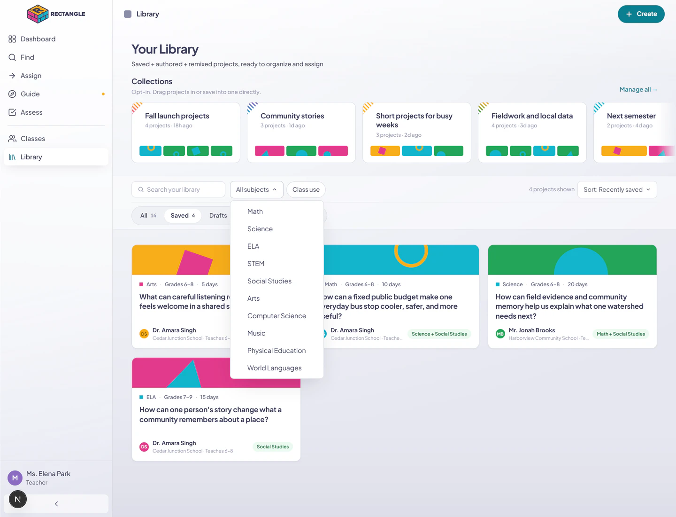Select Computer Science subject option
The height and width of the screenshot is (517, 676).
point(277,316)
